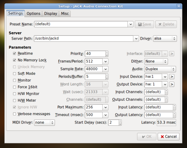This screenshot has height=148, width=187.
Task: Switch to the Options tab
Action: [x=33, y=14]
